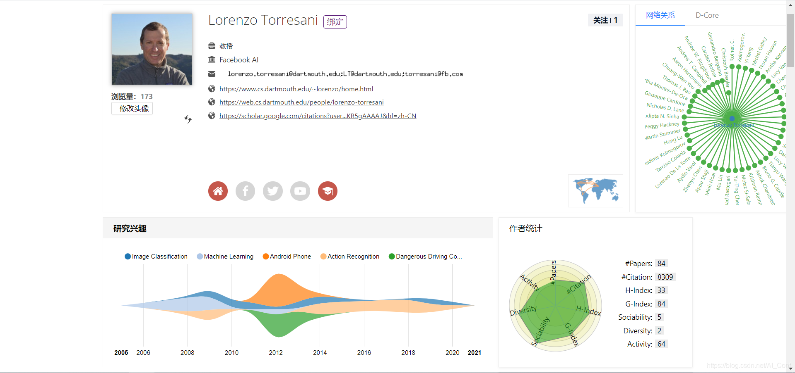Click the 修改头像 change avatar button

[132, 108]
